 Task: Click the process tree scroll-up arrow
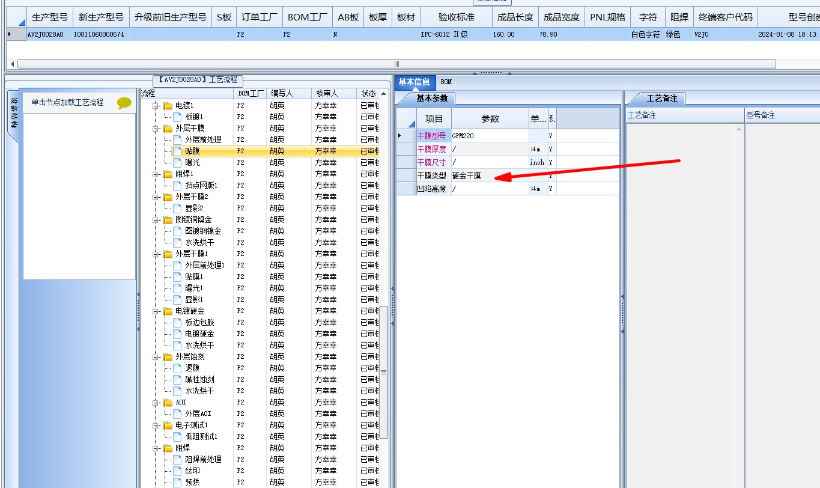(x=383, y=93)
